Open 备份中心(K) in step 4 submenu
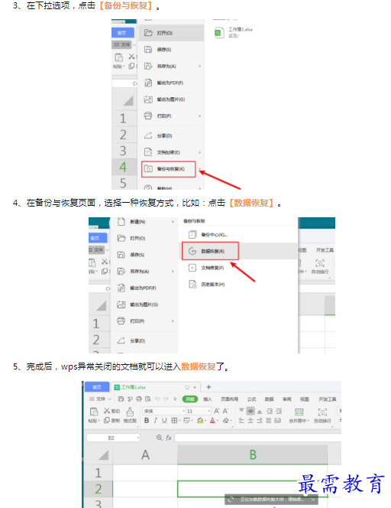Screen dimensions: 391x508 tap(208, 234)
